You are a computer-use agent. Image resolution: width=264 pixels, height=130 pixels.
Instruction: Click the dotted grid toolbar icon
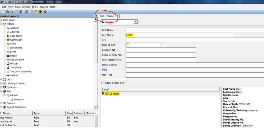(x=32, y=12)
